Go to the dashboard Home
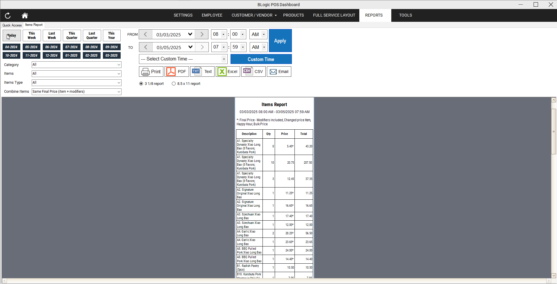 click(x=25, y=15)
